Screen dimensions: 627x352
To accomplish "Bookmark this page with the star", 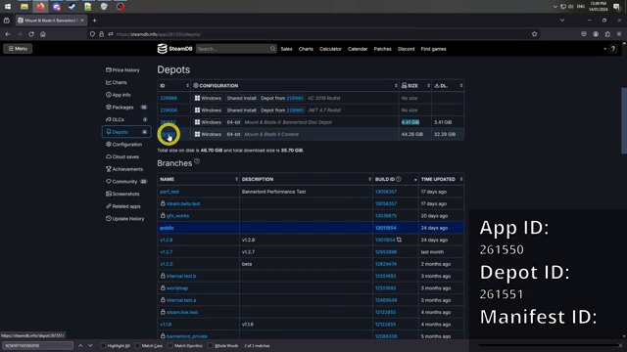I will [x=534, y=34].
